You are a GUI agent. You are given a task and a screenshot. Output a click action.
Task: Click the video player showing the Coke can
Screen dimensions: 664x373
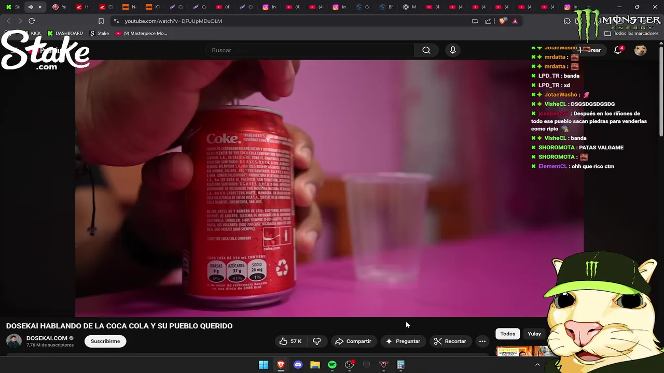pos(329,188)
